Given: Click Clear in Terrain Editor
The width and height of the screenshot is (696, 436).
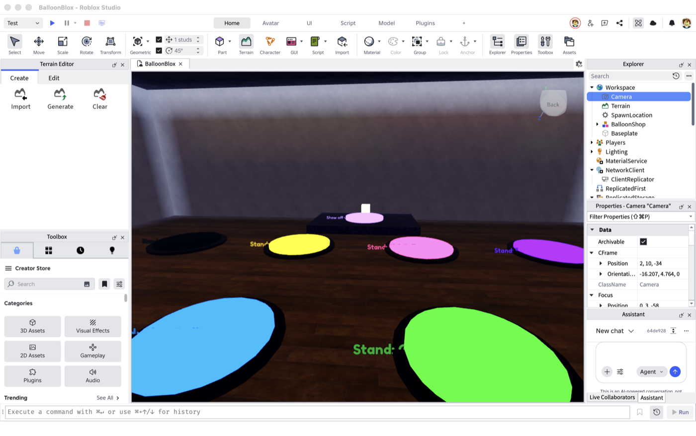Looking at the screenshot, I should (100, 99).
